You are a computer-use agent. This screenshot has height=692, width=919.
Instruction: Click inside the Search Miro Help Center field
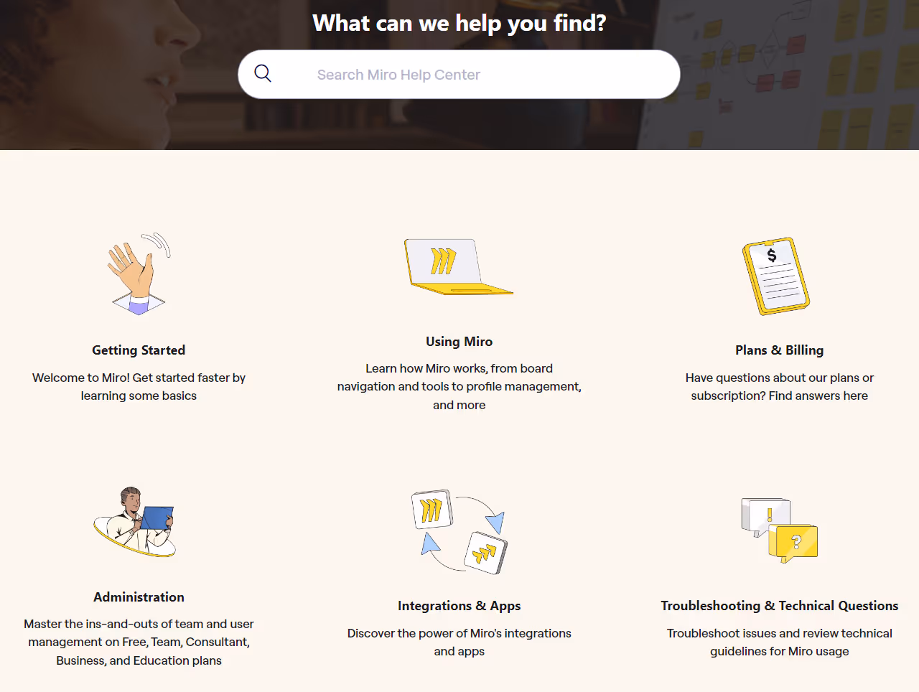tap(459, 74)
